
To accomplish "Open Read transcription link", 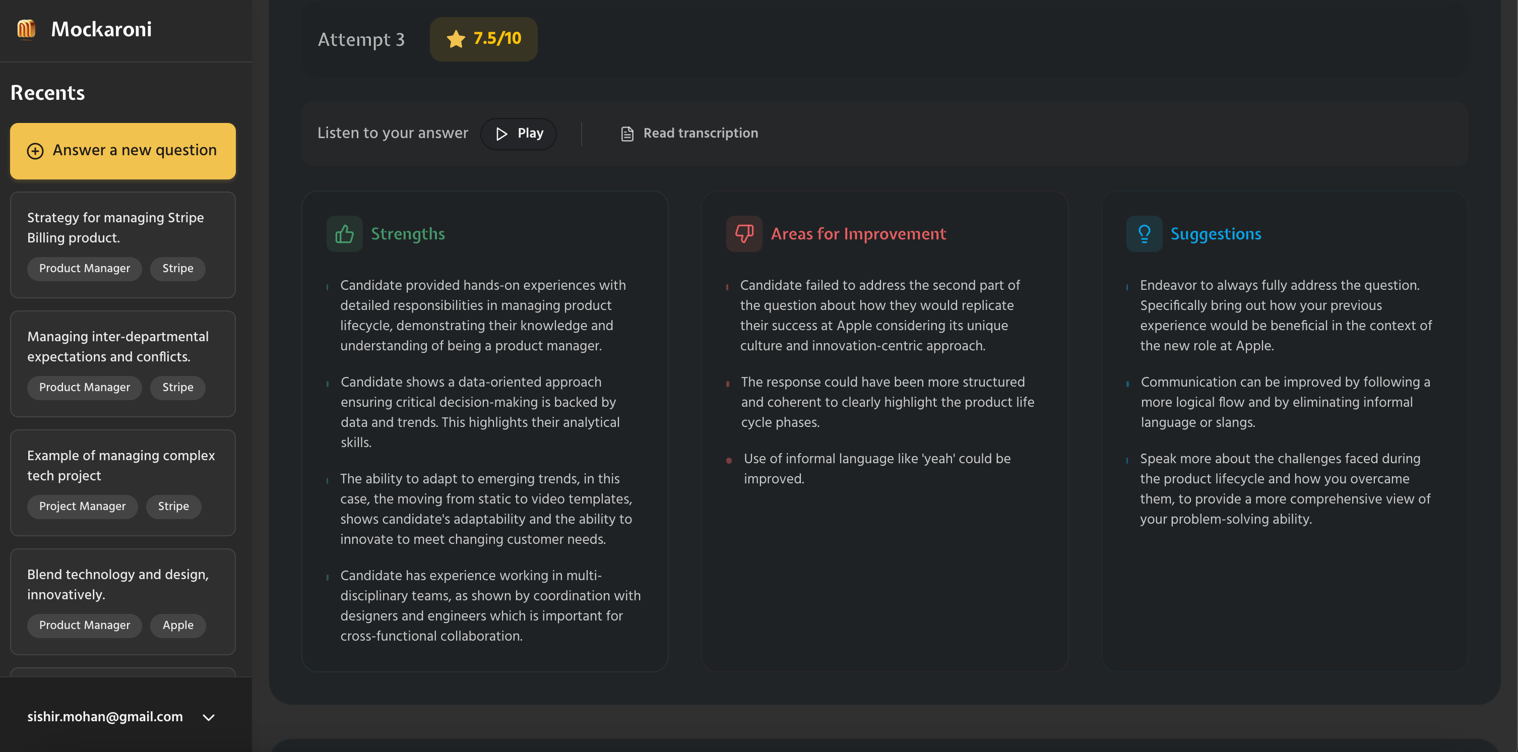I will [700, 133].
